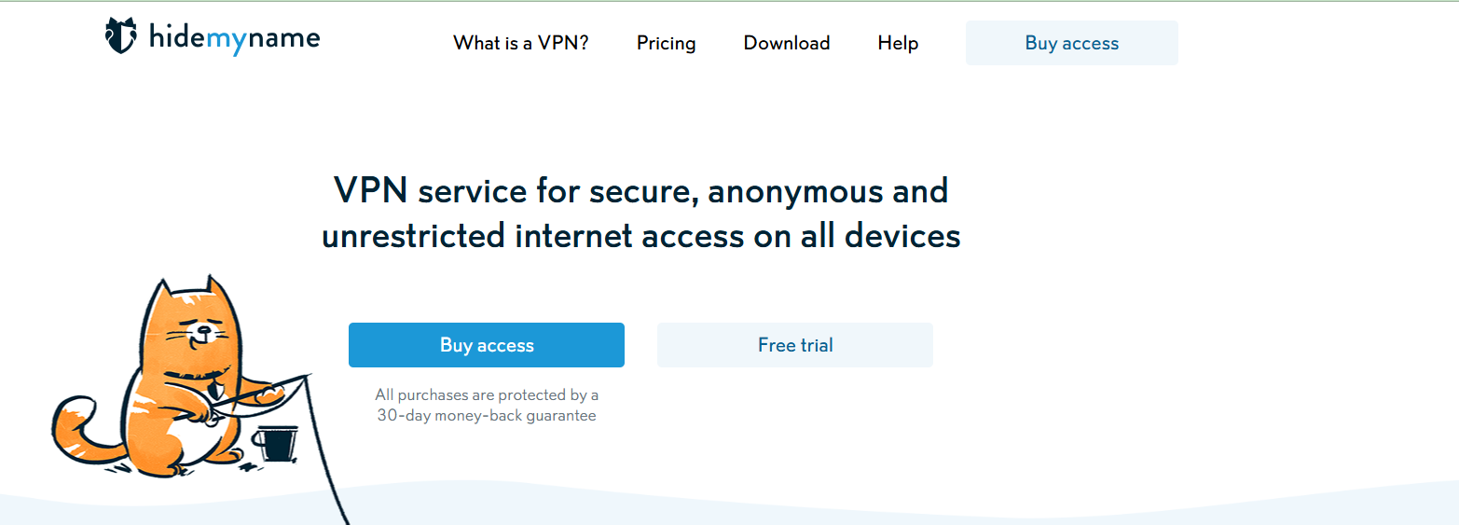1459x525 pixels.
Task: Click the fishing line hanging below the rod
Action: 326,452
